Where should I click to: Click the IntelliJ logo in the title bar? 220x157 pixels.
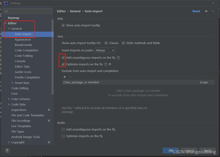coord(6,3)
